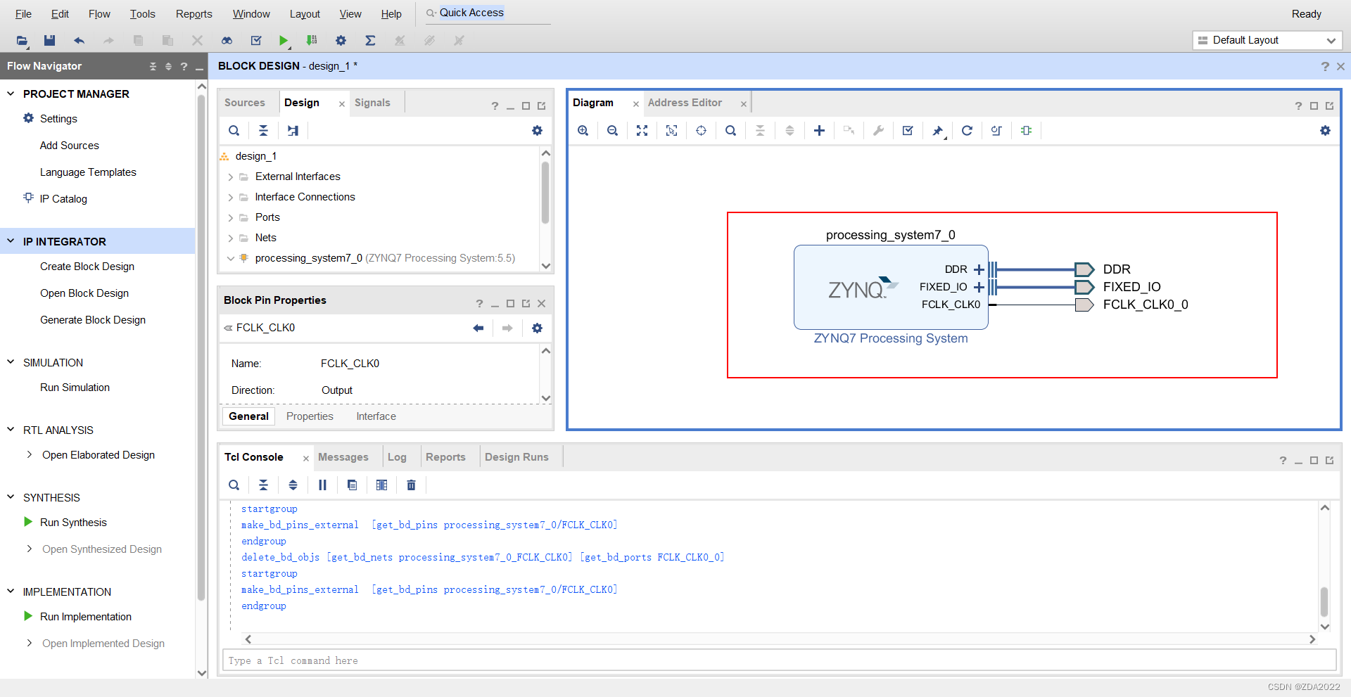Switch to the Sources tab
1351x697 pixels.
[x=245, y=103]
